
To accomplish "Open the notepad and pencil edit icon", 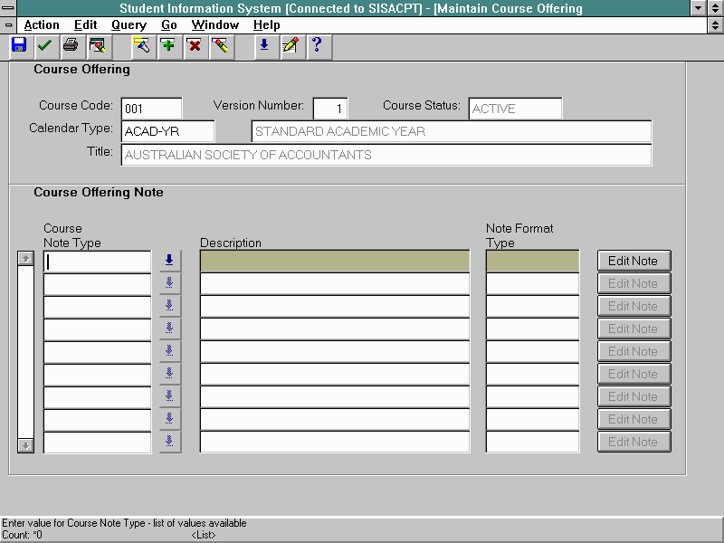I will 290,45.
